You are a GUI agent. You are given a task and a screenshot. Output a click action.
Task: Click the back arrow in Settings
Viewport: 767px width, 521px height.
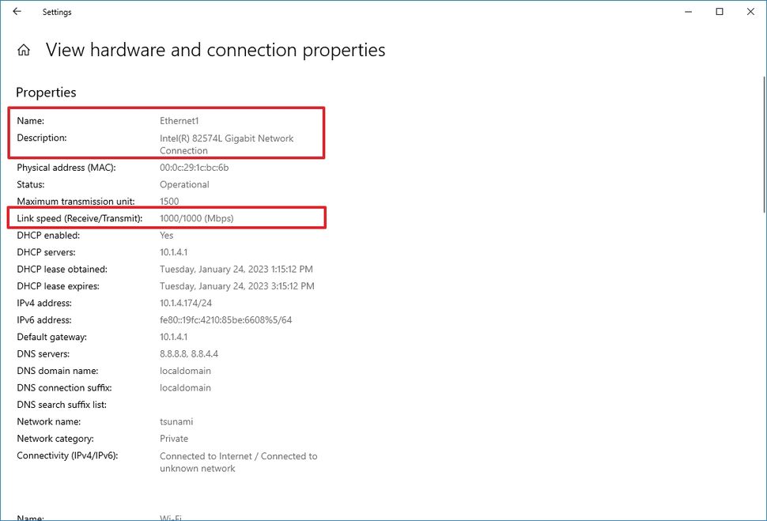point(16,12)
